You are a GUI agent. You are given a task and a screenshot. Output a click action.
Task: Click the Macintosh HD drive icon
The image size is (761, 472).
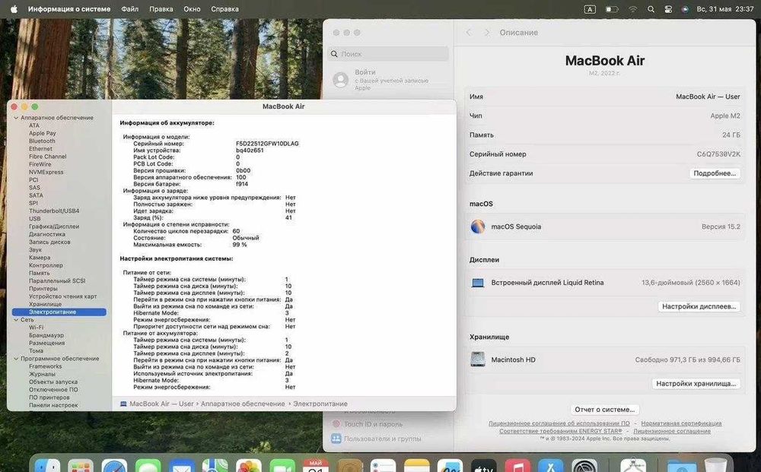pos(478,359)
